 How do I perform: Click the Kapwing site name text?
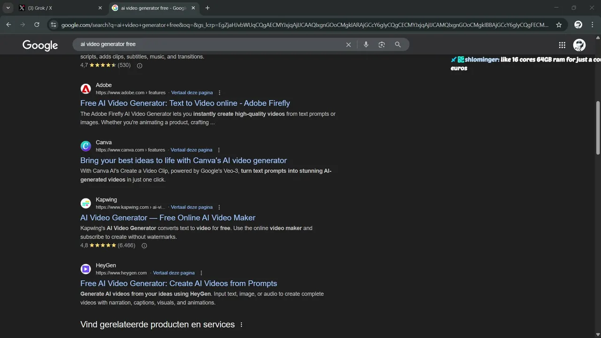(106, 200)
